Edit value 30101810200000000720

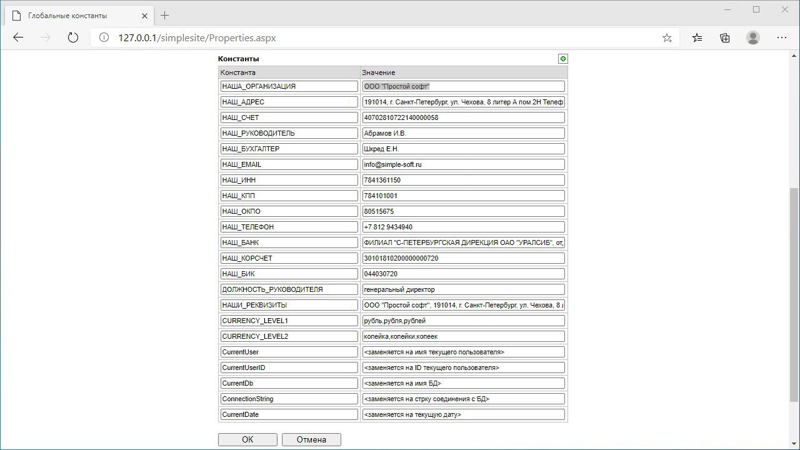click(463, 258)
